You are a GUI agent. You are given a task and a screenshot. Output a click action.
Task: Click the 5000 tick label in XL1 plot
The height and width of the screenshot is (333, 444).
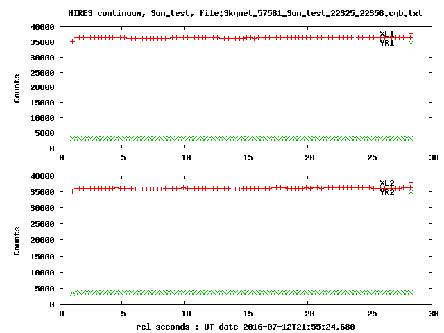point(44,133)
